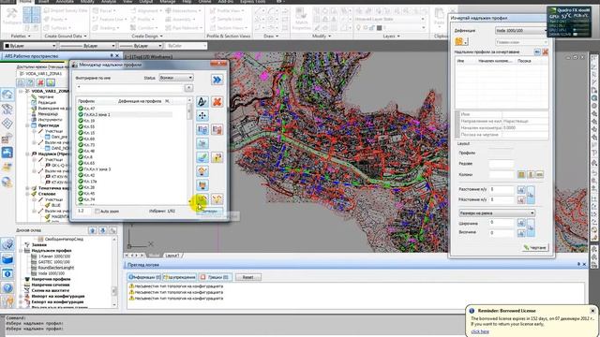Open the blue question mark help icon in sidebar

pos(7,288)
